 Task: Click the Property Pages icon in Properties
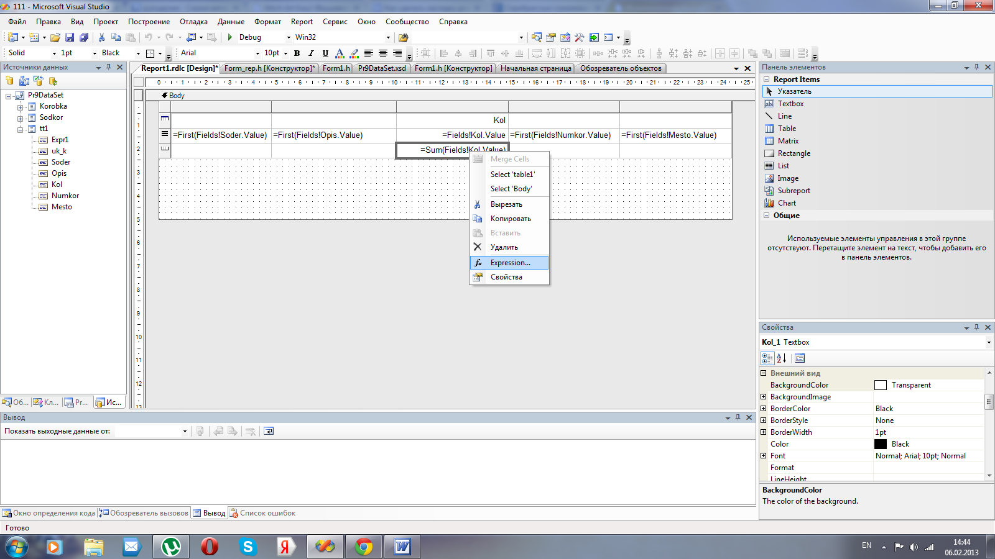[x=800, y=358]
